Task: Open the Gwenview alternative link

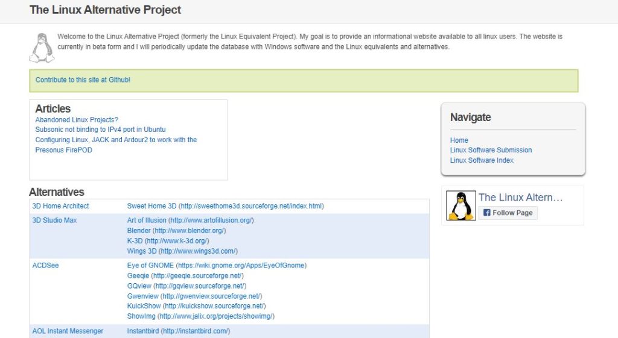Action: 194,296
